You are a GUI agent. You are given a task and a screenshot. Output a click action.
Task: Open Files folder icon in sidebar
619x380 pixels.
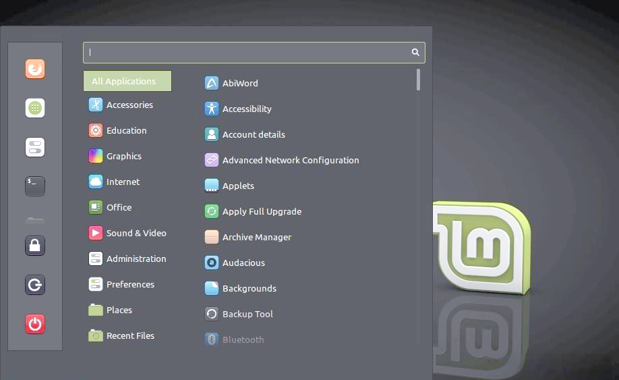35,219
